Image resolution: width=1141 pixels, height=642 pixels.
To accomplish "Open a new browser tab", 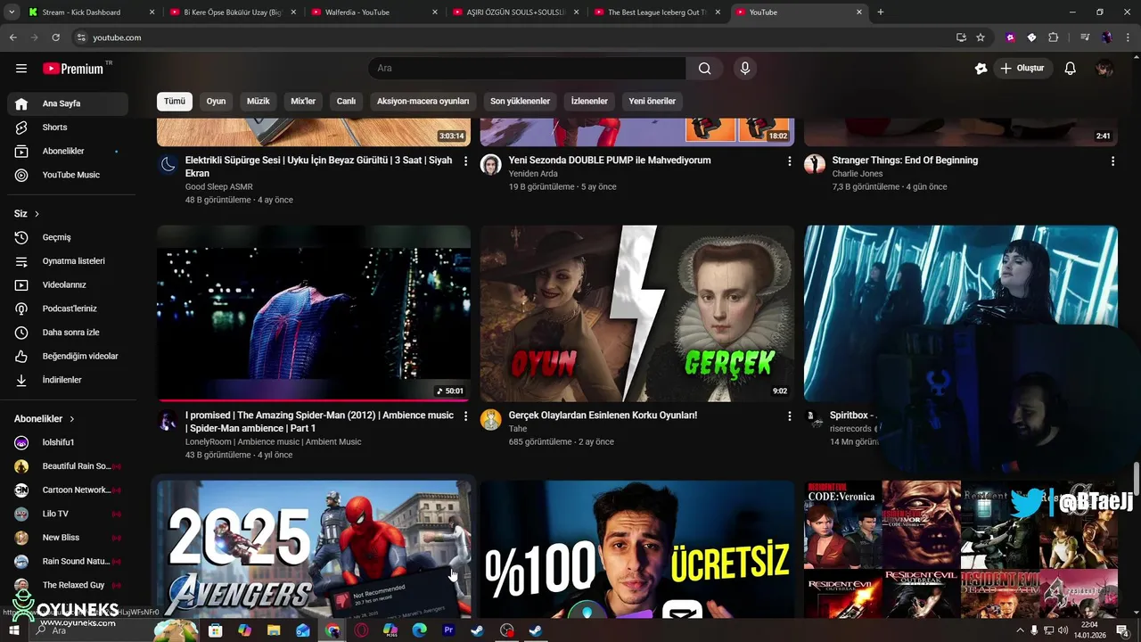I will [x=881, y=12].
